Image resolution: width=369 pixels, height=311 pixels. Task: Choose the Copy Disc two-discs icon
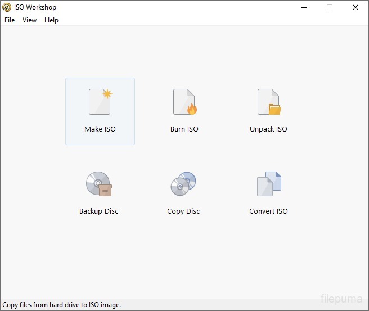183,184
